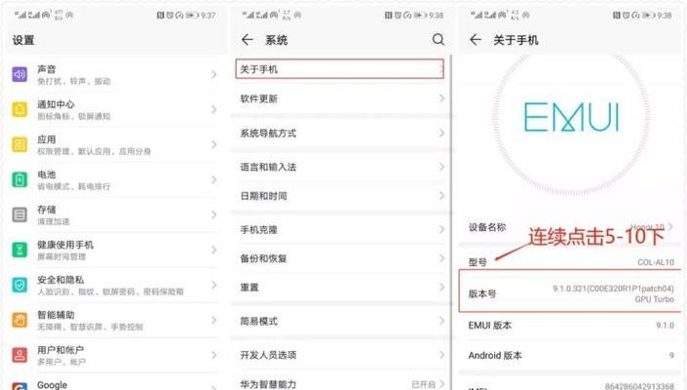This screenshot has width=687, height=390.
Task: Open 重置 option
Action: point(342,288)
